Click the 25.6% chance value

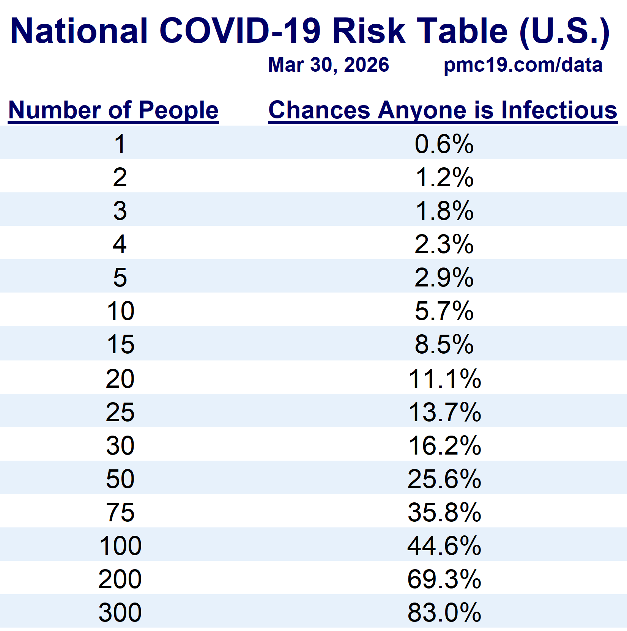point(444,479)
